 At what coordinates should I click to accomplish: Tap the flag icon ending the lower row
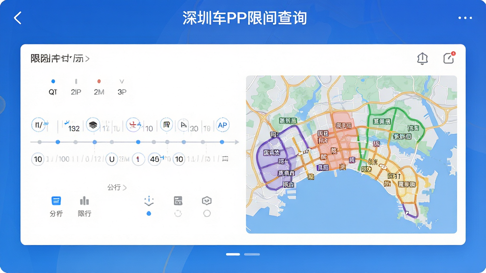coord(225,159)
